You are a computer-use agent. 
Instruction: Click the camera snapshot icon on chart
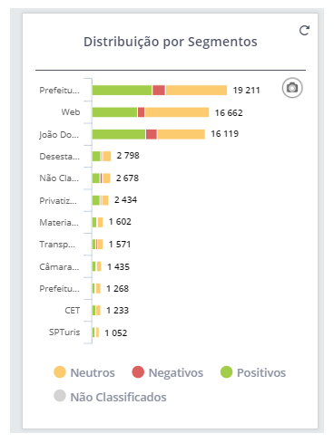pyautogui.click(x=292, y=88)
